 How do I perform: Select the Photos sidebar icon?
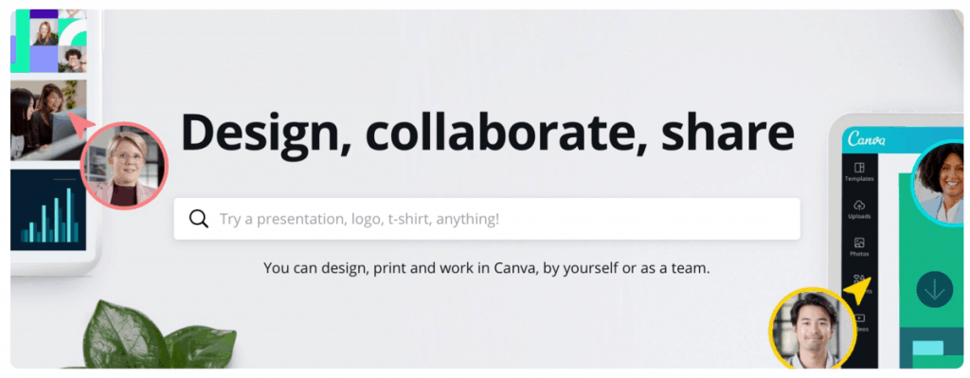pos(858,247)
